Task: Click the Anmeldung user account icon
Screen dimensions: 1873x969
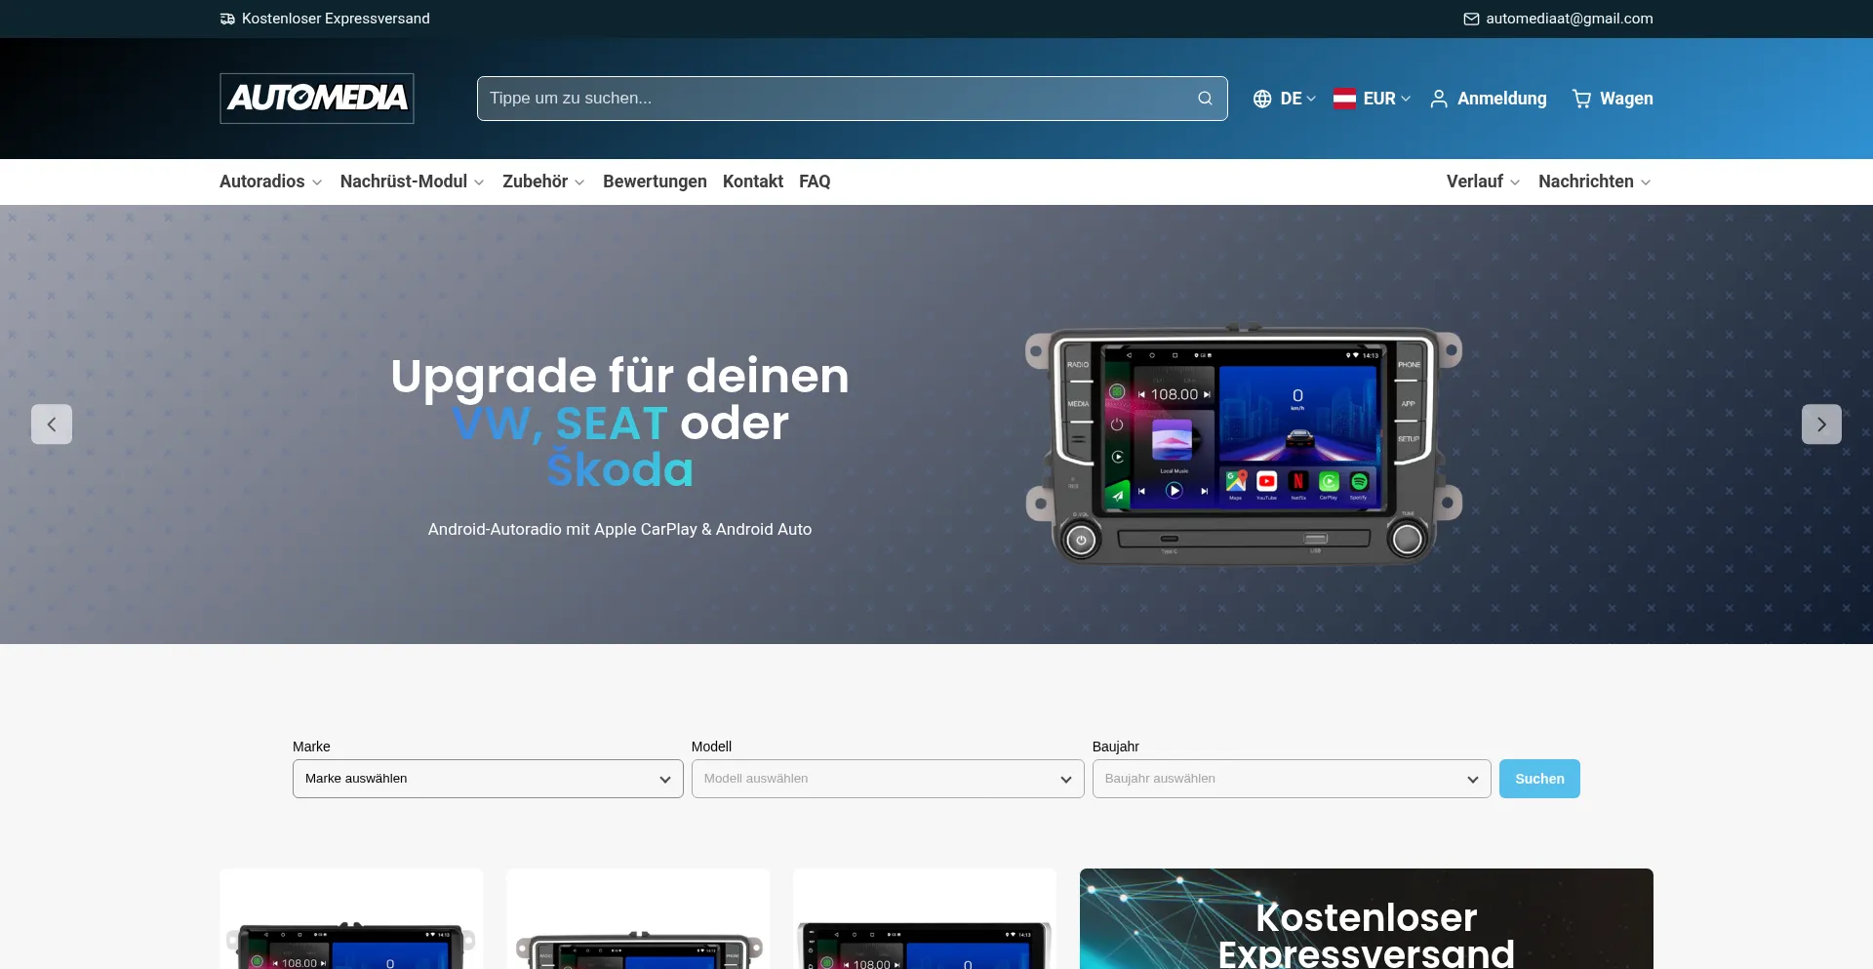Action: point(1438,99)
